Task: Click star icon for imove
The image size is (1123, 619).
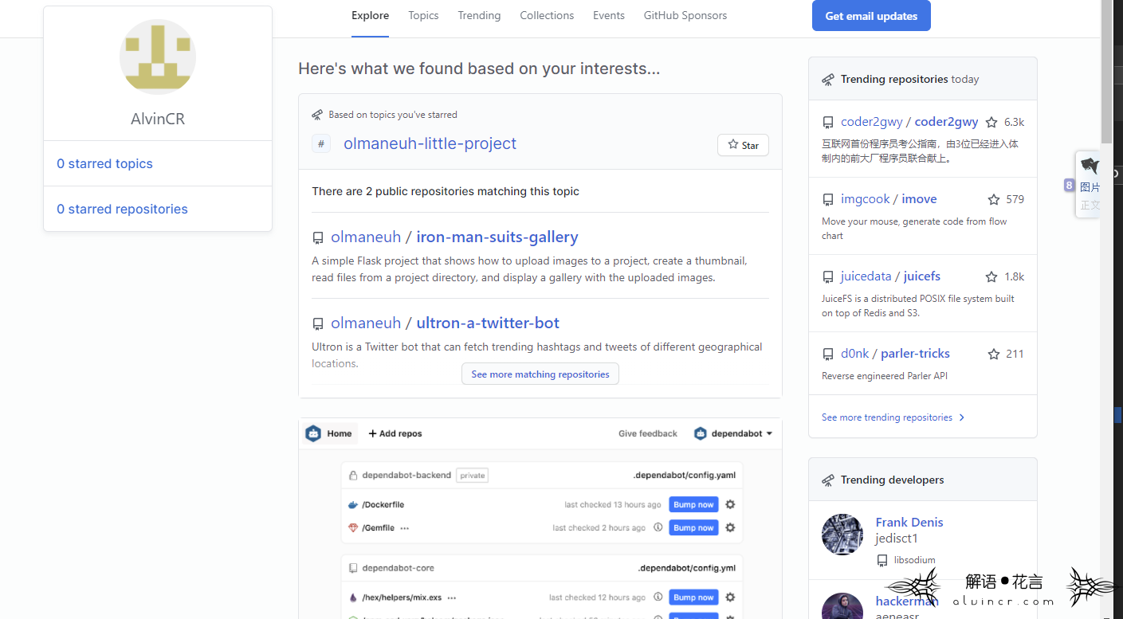Action: pos(993,200)
